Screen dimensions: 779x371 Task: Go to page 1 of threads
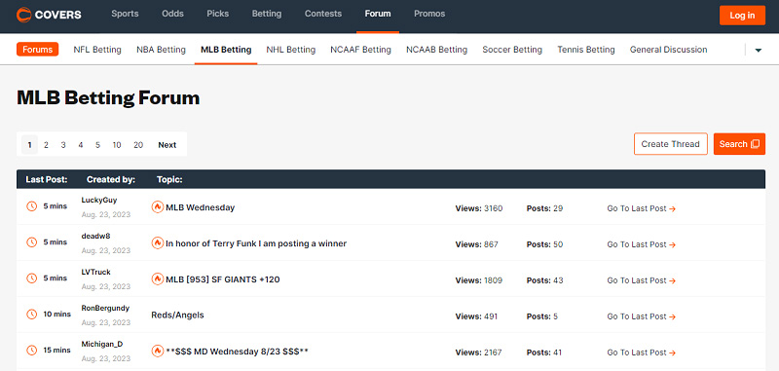click(x=30, y=145)
